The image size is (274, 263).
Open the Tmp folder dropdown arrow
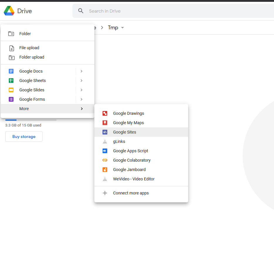tap(122, 28)
